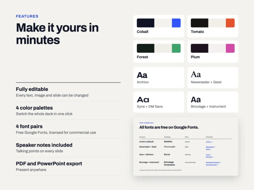Image resolution: width=254 pixels, height=190 pixels.
Task: Click the 'Speaker notes included' feature heading
Action: (x=44, y=145)
